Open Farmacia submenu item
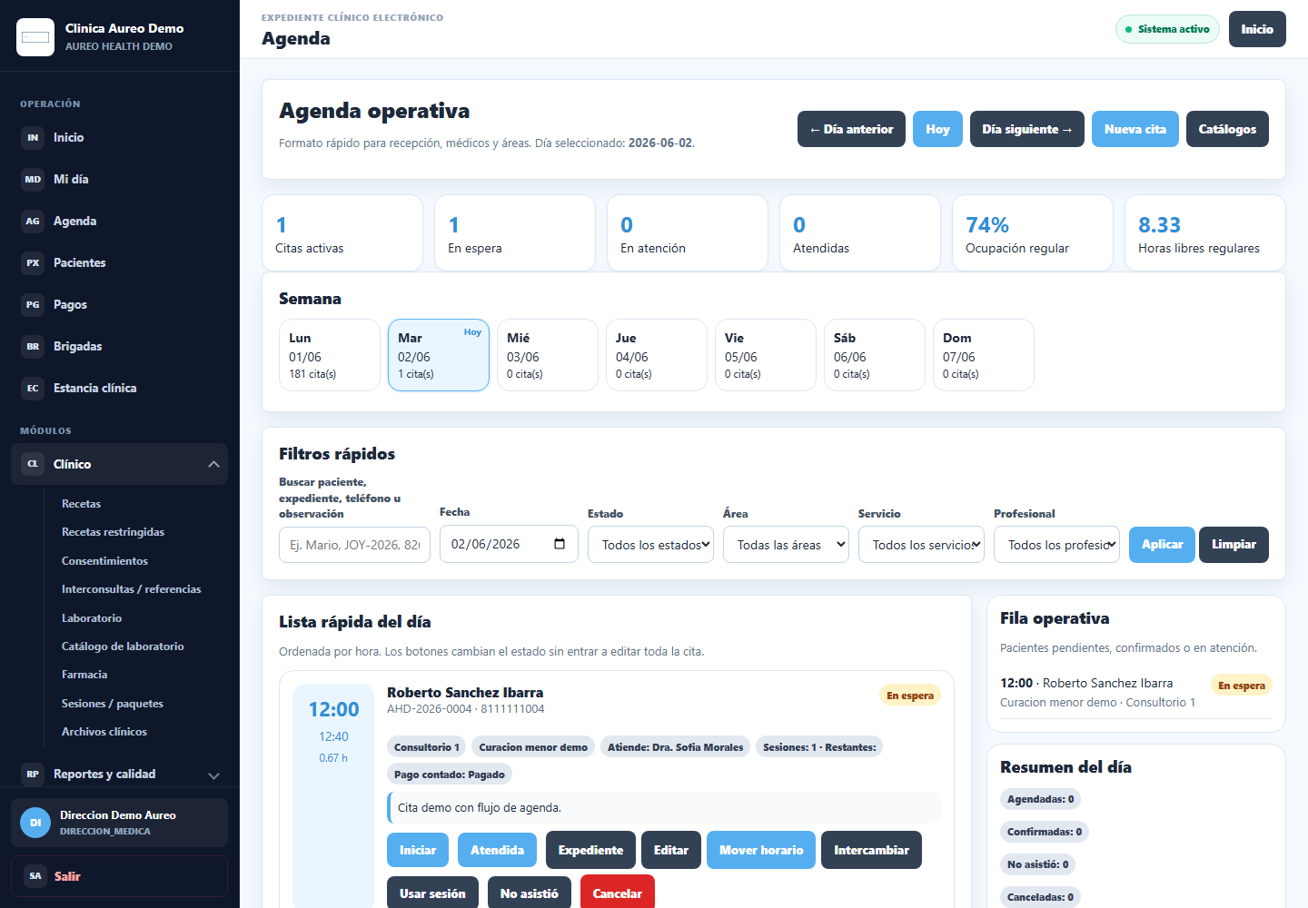This screenshot has width=1308, height=908. [84, 675]
